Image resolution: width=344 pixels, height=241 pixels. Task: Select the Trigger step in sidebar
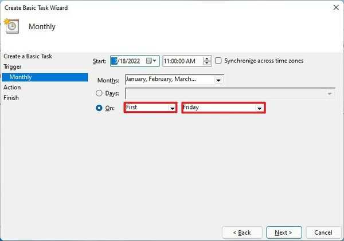click(13, 66)
